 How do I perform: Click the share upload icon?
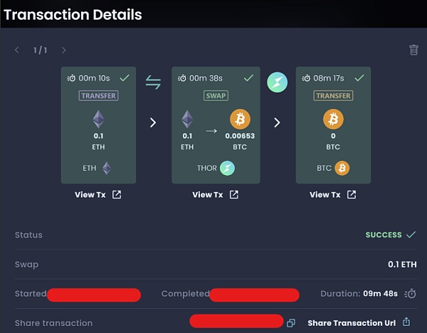pyautogui.click(x=406, y=322)
